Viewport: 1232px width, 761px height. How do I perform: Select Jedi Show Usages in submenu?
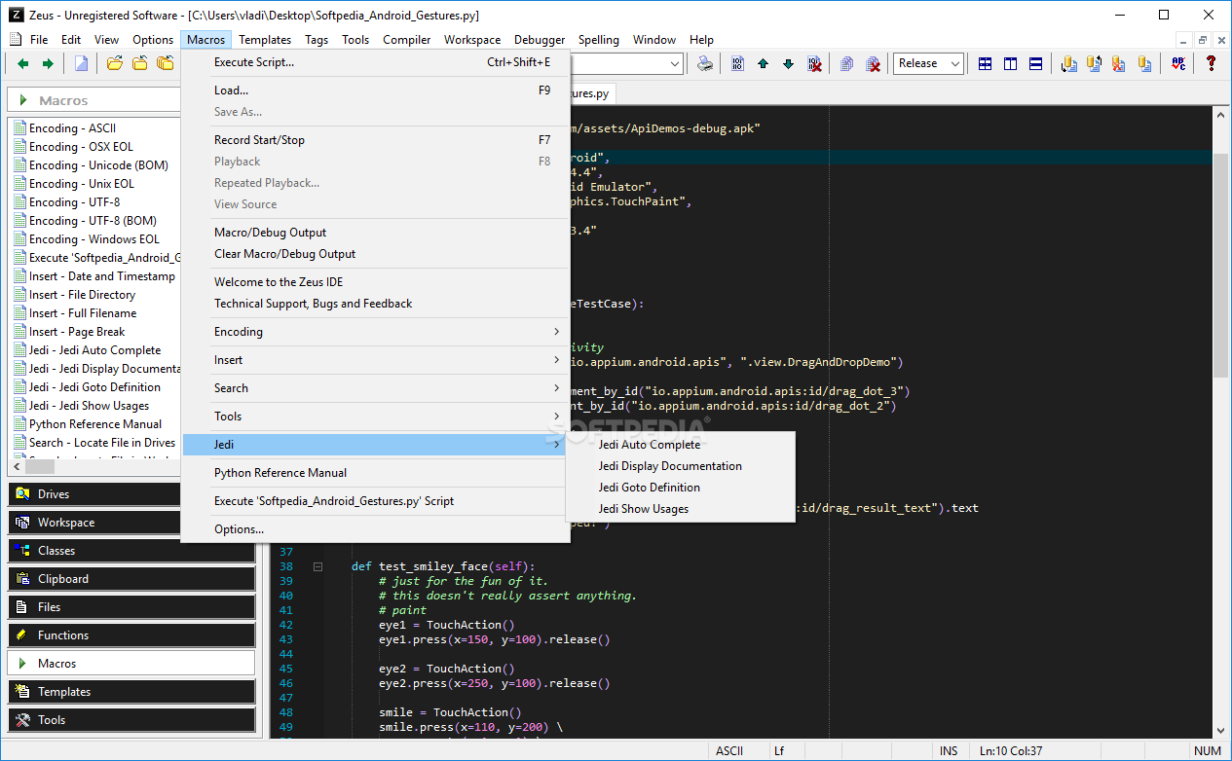(x=681, y=509)
